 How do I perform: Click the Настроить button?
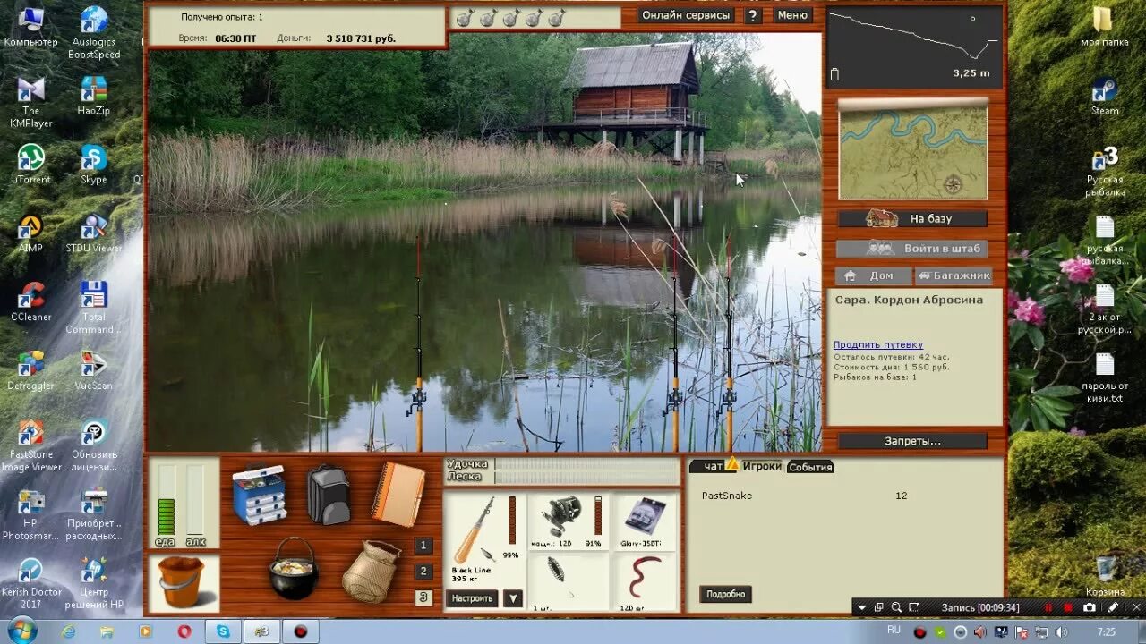472,598
